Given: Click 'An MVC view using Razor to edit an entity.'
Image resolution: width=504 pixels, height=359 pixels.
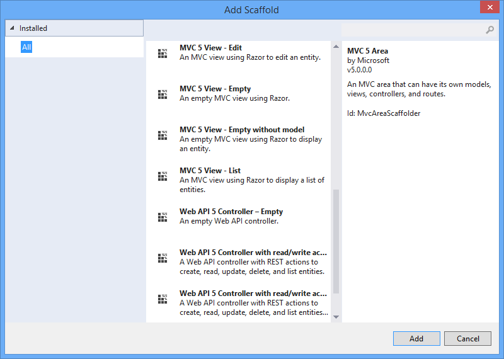Looking at the screenshot, I should point(250,57).
